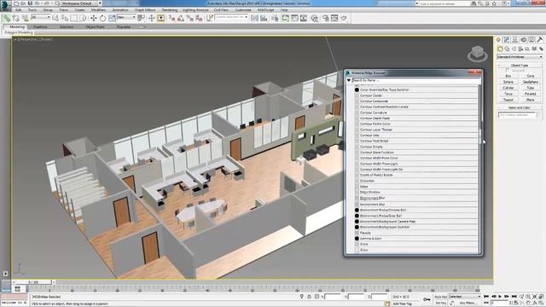The height and width of the screenshot is (307, 546).
Task: Enable the AutoGrid checkbox
Action: click(508, 70)
